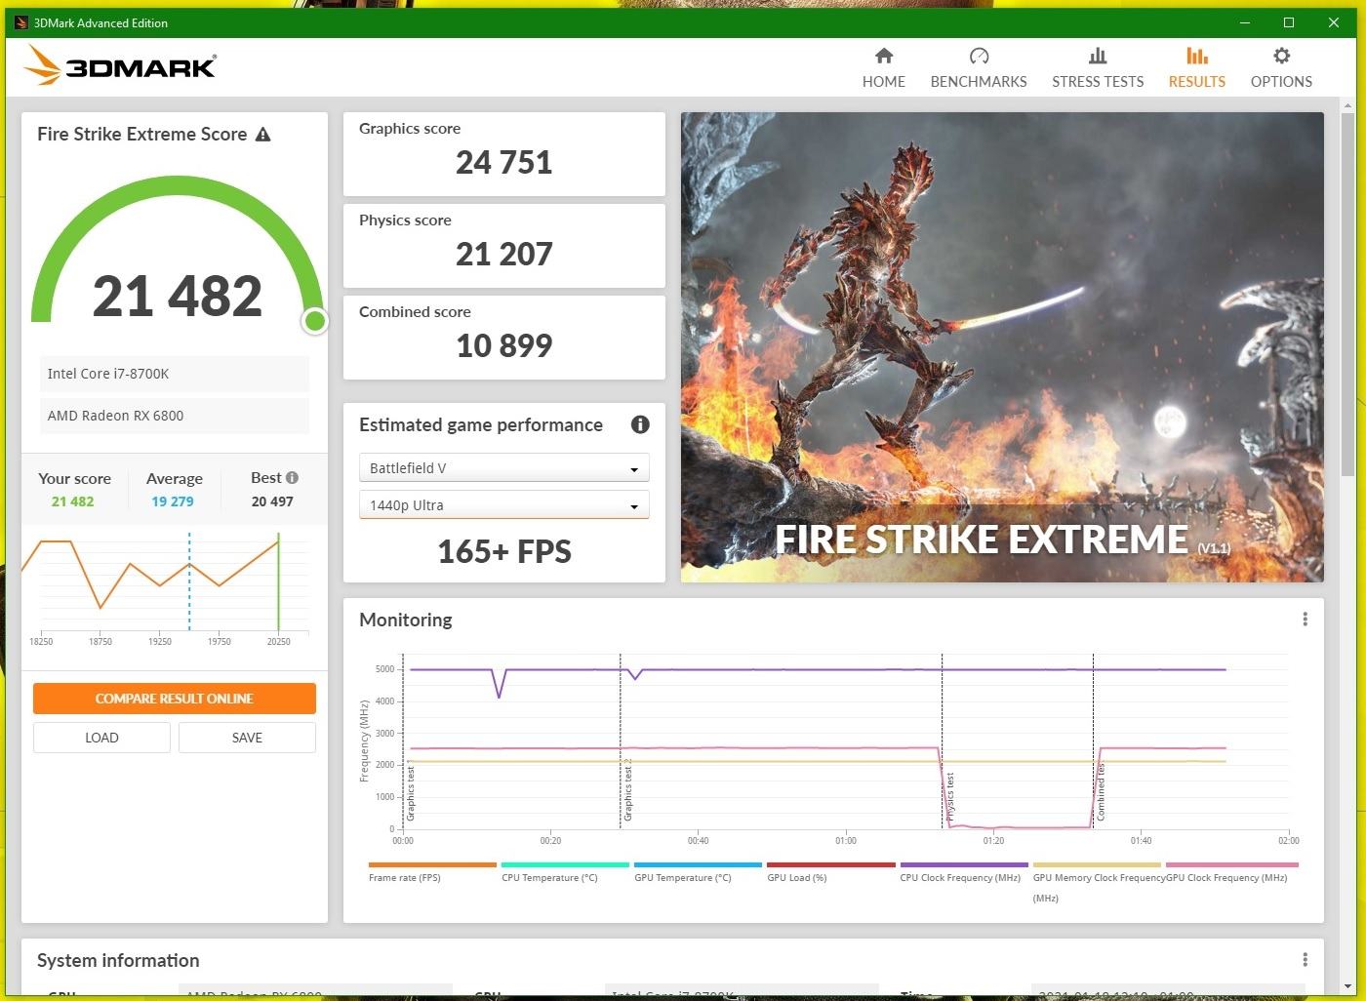Screen dimensions: 1366x1001
Task: Click the Physics score value 21 207
Action: click(504, 254)
